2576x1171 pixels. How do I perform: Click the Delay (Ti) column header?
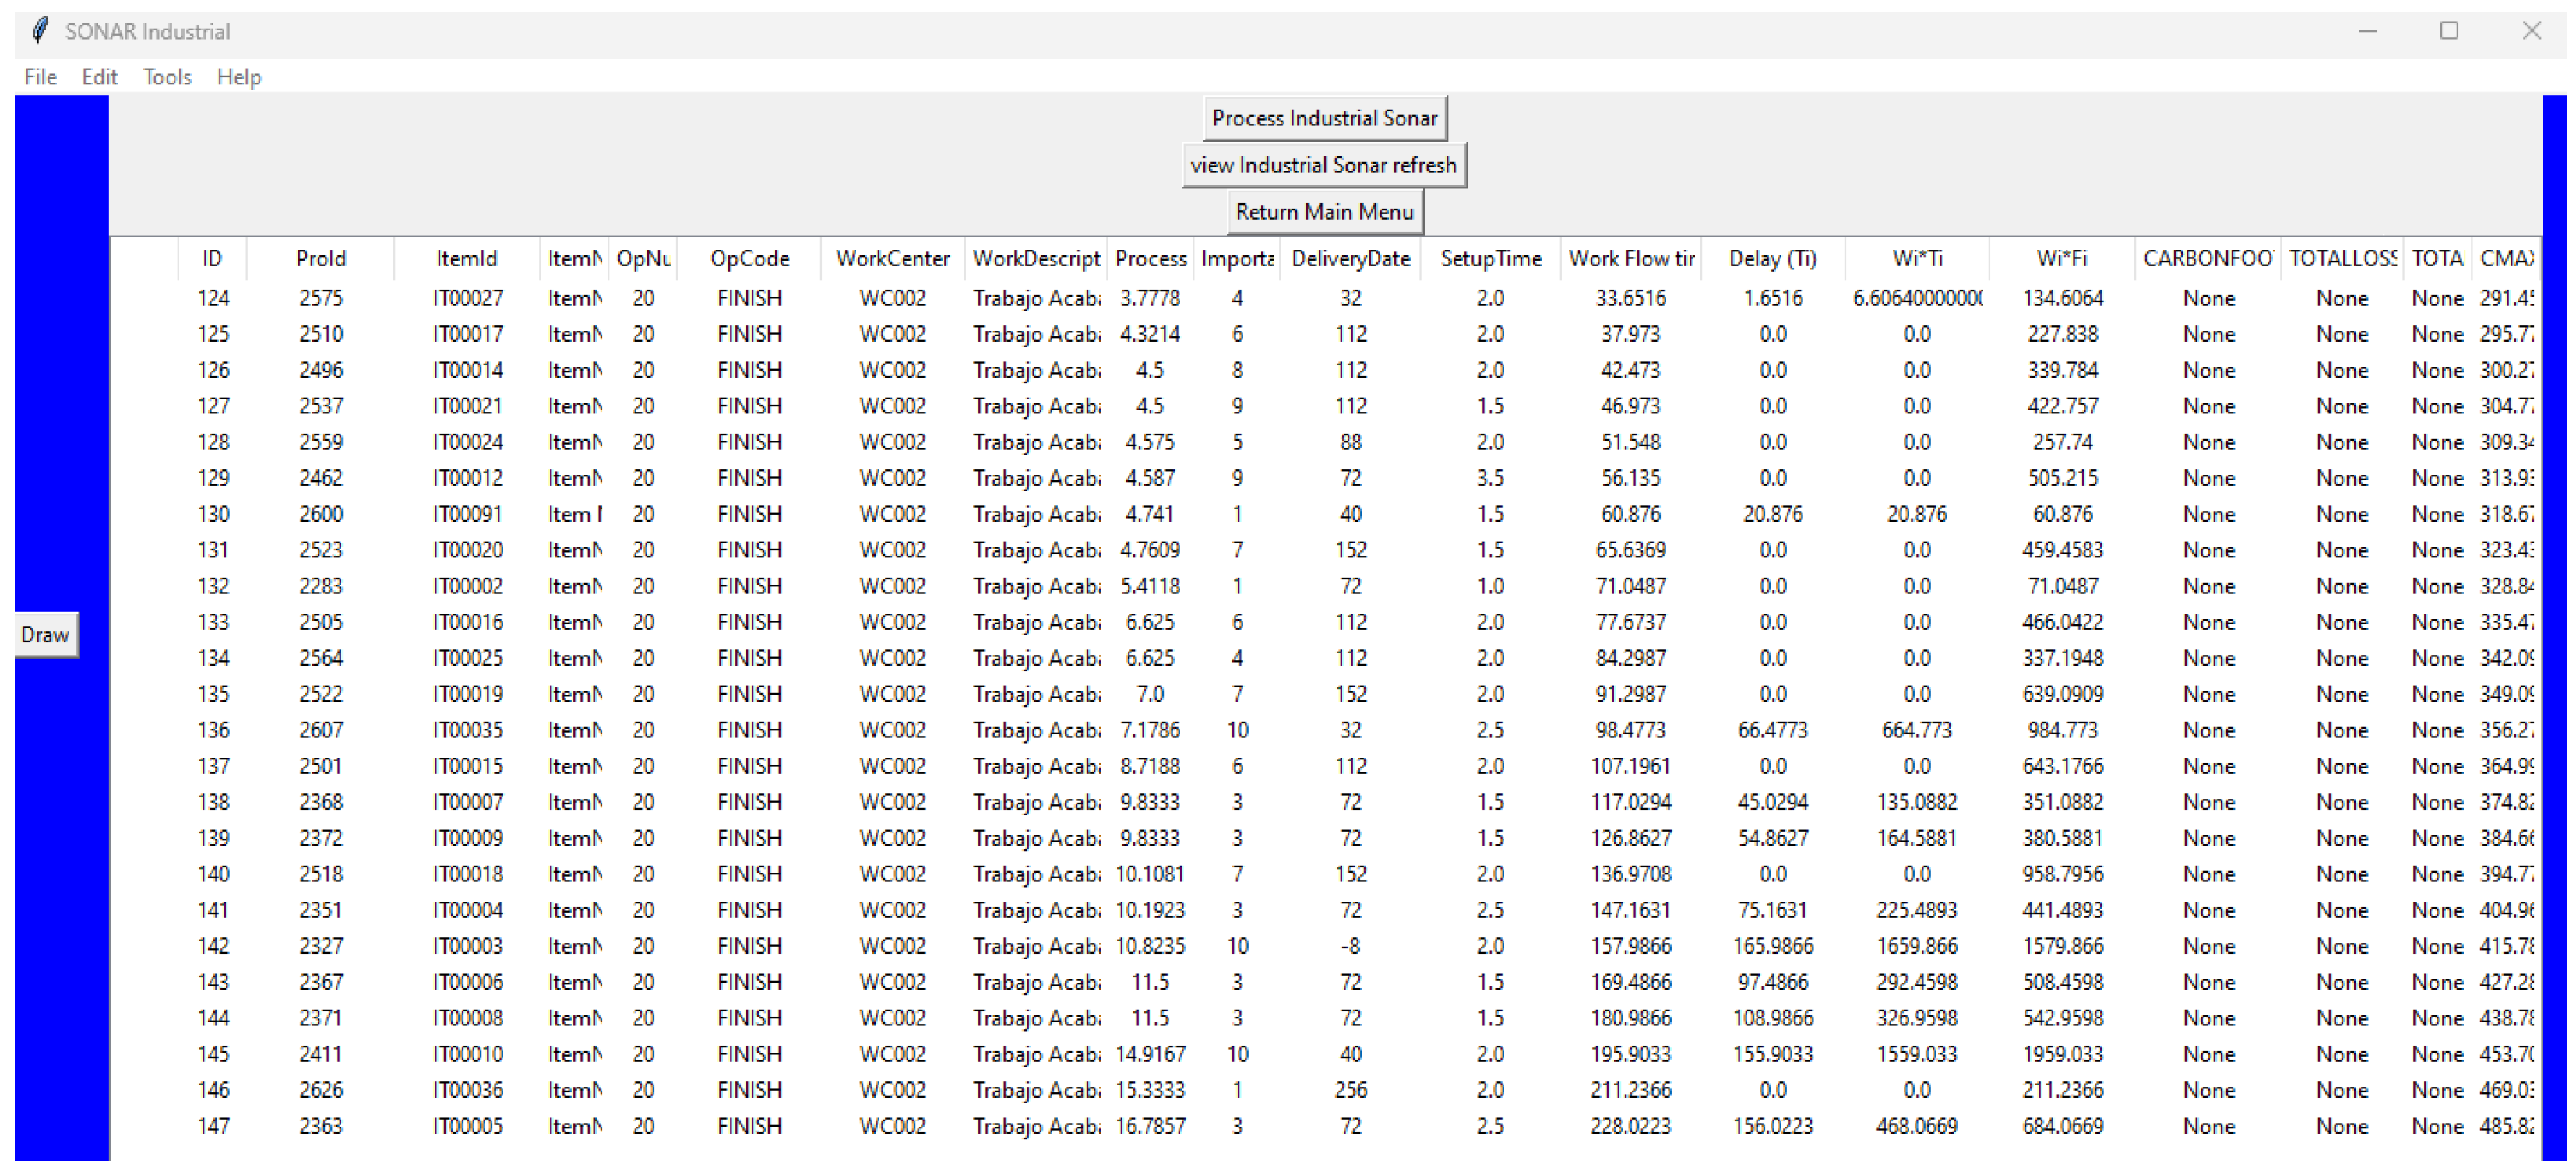[x=1772, y=258]
